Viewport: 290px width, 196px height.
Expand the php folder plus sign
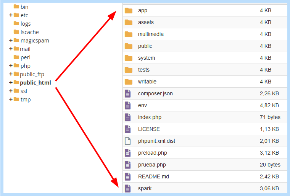tap(11, 65)
